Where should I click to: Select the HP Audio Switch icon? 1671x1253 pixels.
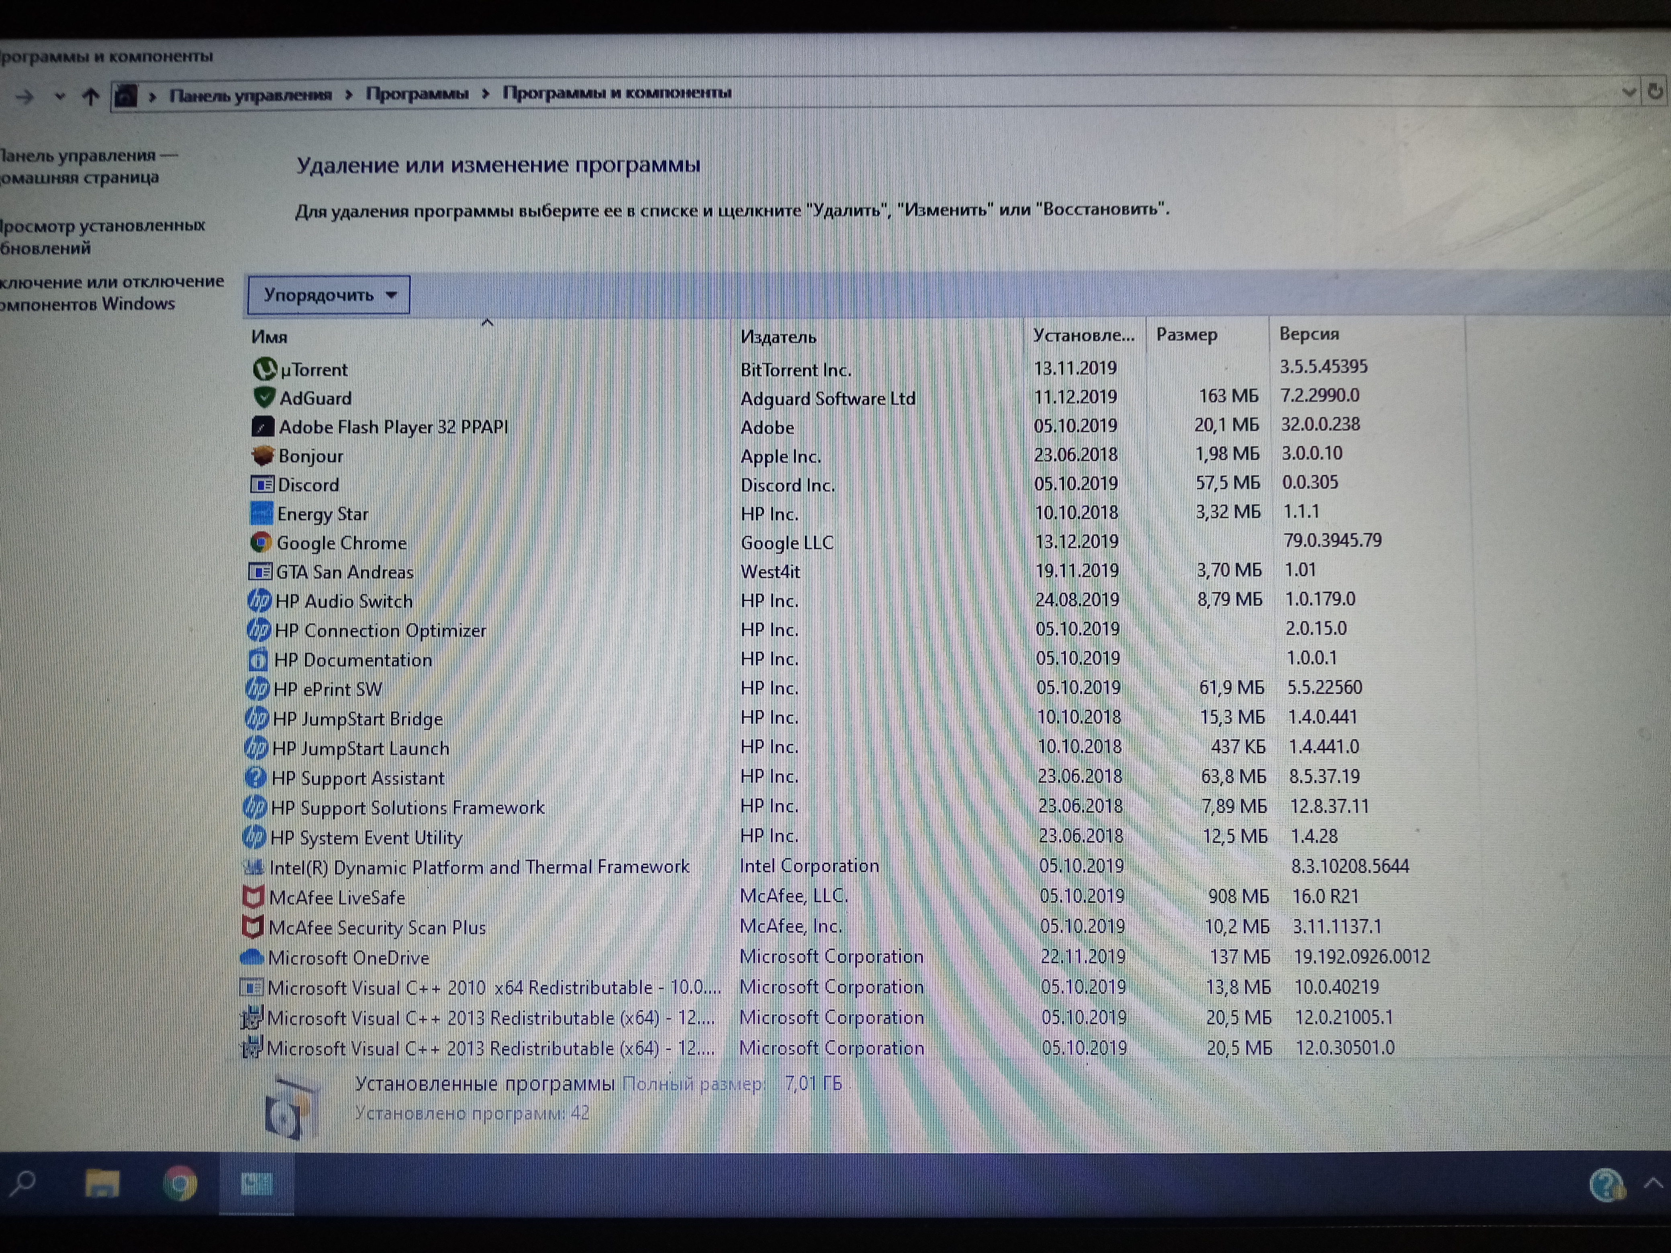tap(259, 600)
